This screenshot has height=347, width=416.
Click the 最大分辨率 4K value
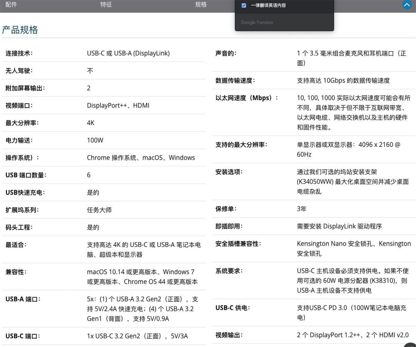pyautogui.click(x=90, y=123)
